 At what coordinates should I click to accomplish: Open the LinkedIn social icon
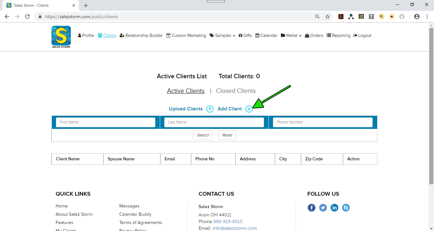pos(334,208)
